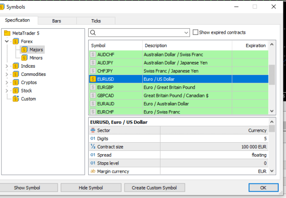Viewport: 286px width, 198px height.
Task: Select 'Australian Dollar / Swiss Franc' description
Action: (173, 54)
